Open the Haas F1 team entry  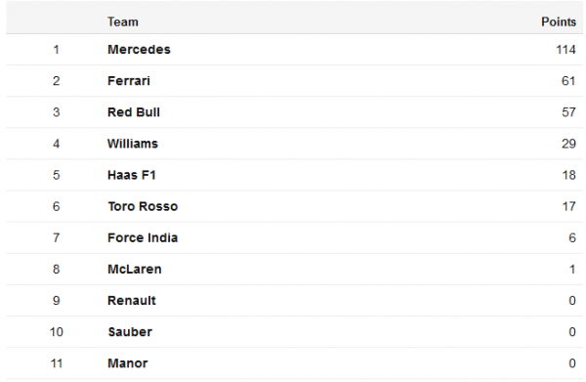click(x=132, y=175)
